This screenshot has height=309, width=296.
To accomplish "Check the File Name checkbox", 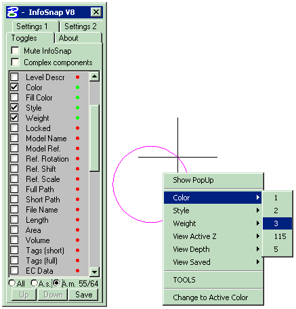I will point(14,209).
